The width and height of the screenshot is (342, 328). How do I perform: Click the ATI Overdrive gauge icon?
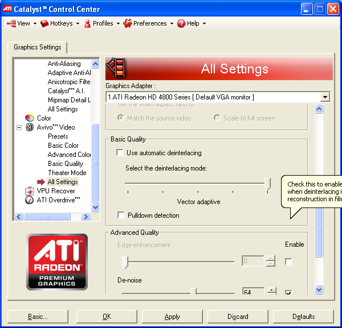pos(30,200)
